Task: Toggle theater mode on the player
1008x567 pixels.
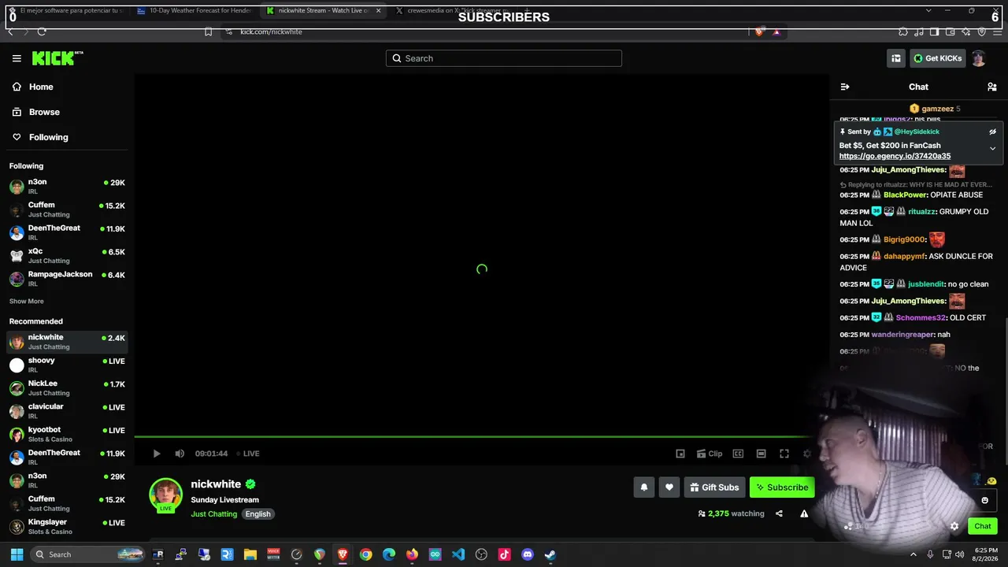Action: (761, 454)
